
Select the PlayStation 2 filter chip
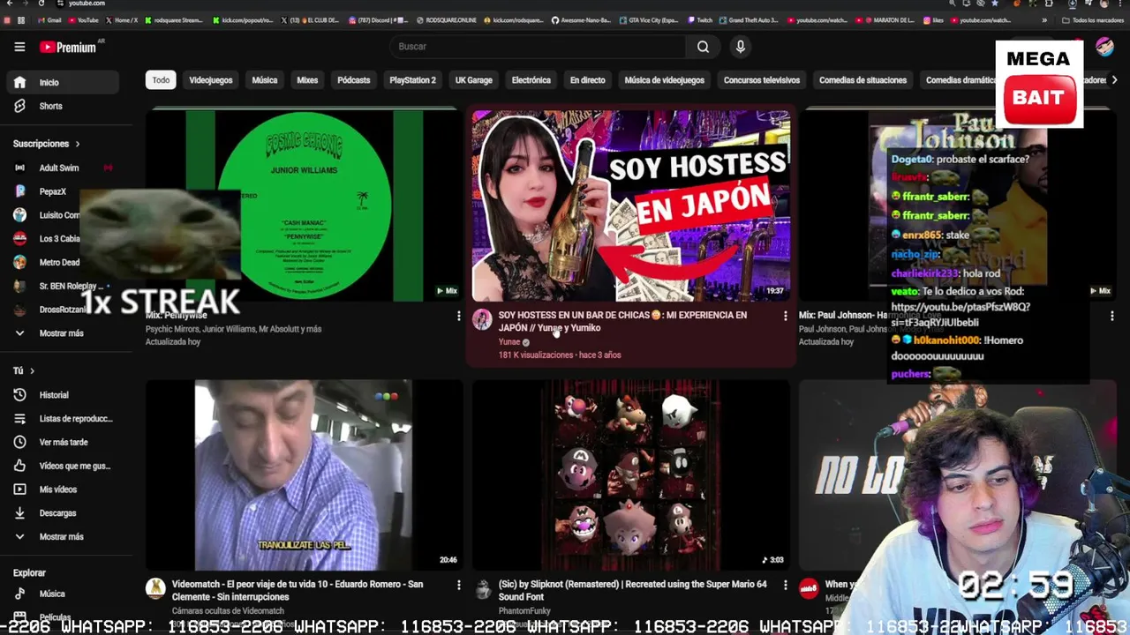coord(413,80)
